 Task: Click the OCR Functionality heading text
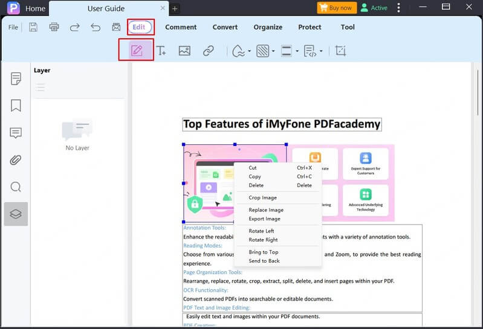[206, 290]
